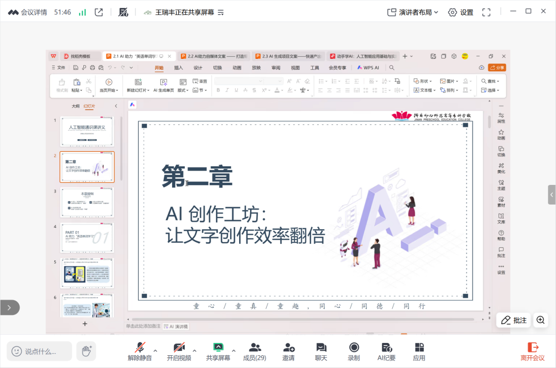Click the chat input field (说点什么)
Viewport: 556px width, 368px height.
(x=40, y=351)
